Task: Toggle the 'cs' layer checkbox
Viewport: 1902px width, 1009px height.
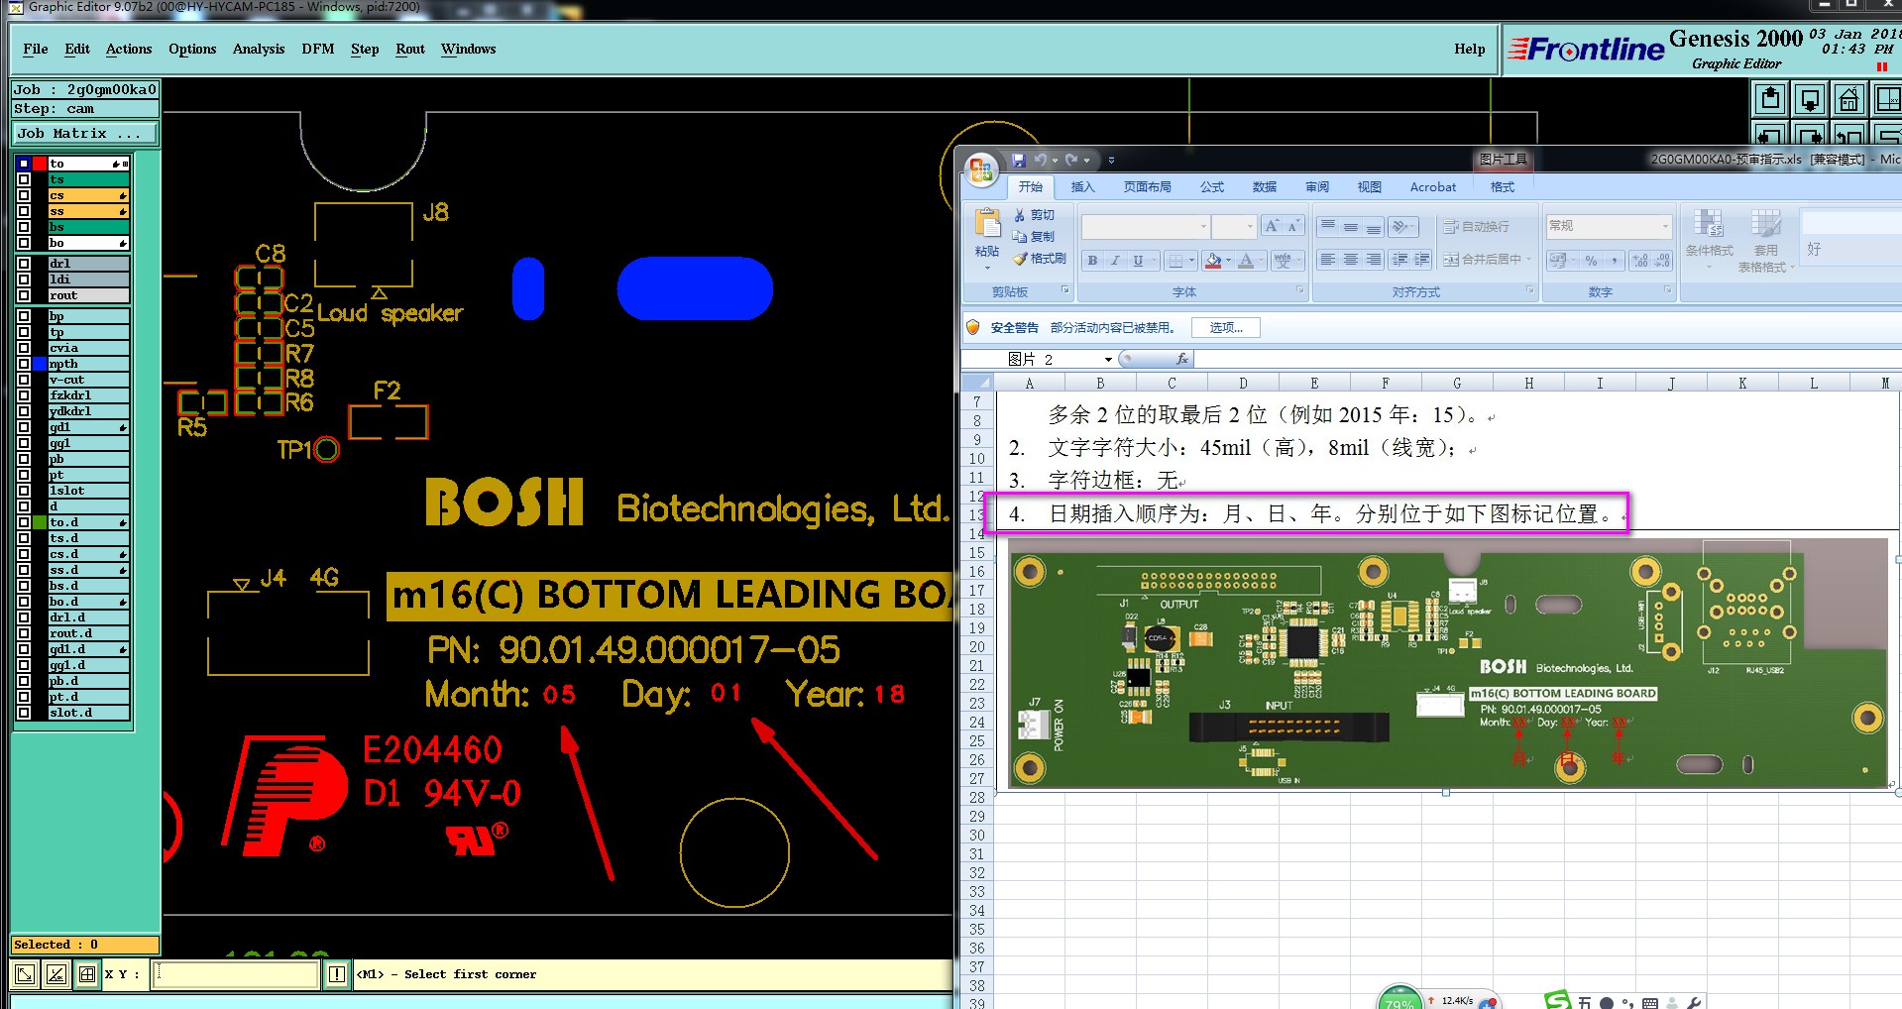Action: tap(24, 195)
